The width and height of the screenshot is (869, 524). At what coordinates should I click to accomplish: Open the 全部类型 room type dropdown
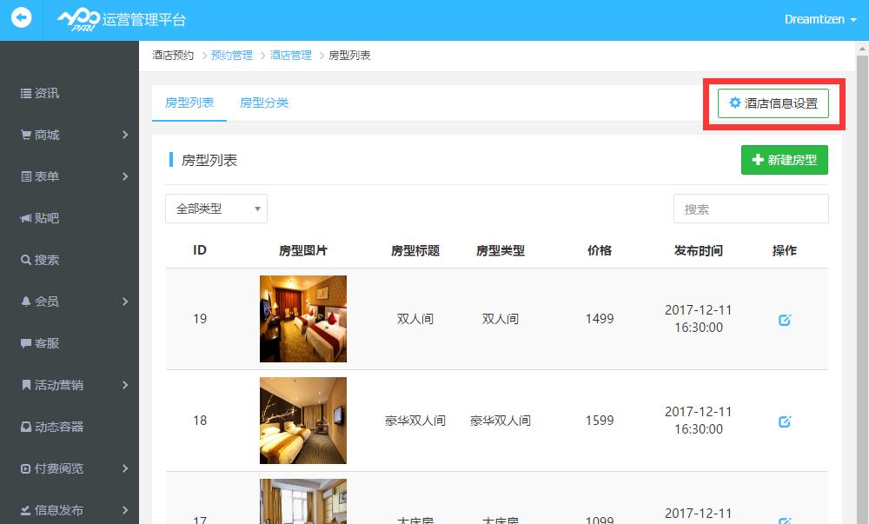click(x=216, y=209)
